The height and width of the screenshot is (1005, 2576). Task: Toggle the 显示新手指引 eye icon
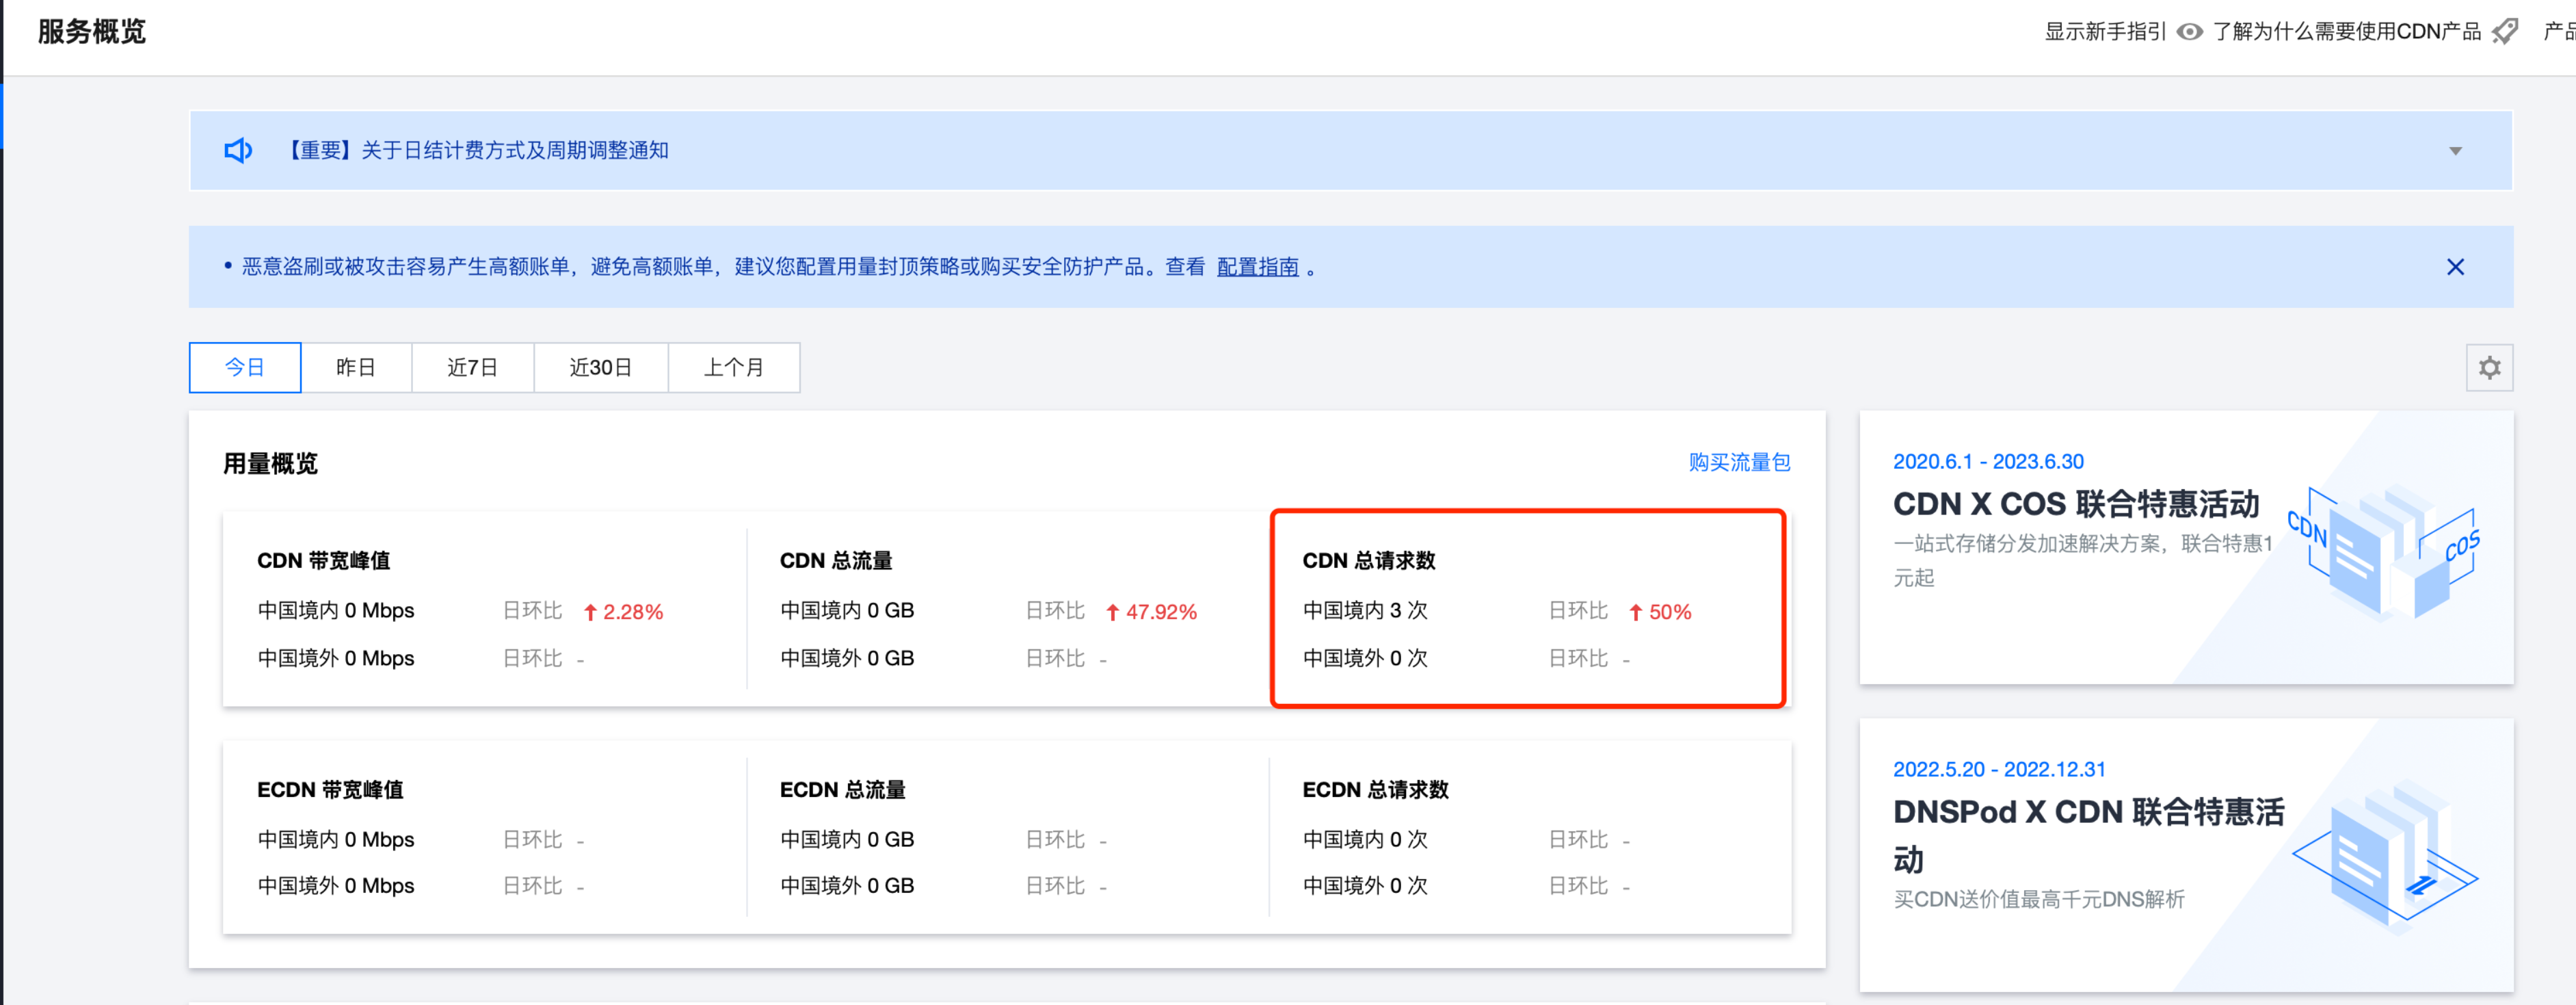pos(2190,32)
